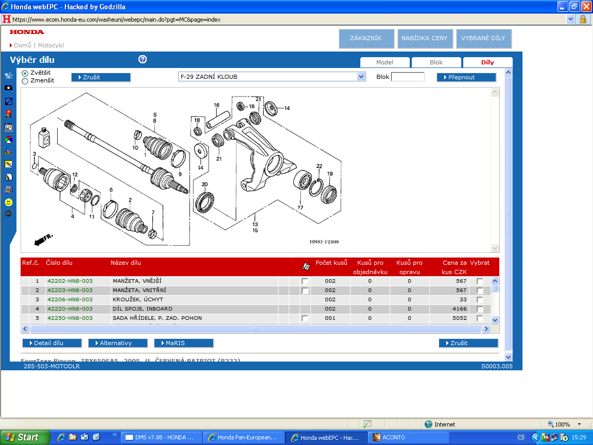Click the Detail dílu button
This screenshot has height=445, width=593.
click(52, 343)
